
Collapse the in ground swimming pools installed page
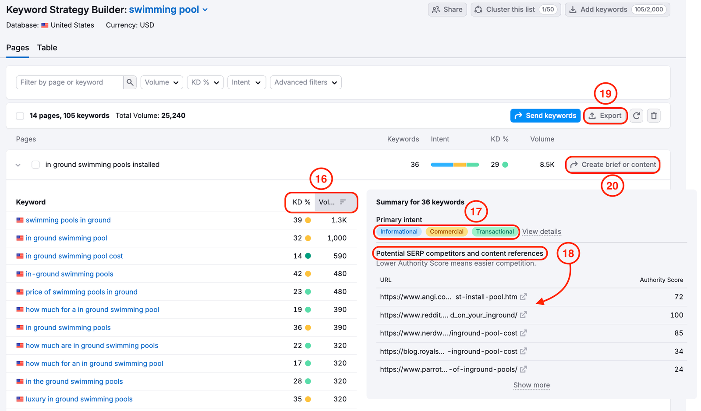tap(18, 165)
